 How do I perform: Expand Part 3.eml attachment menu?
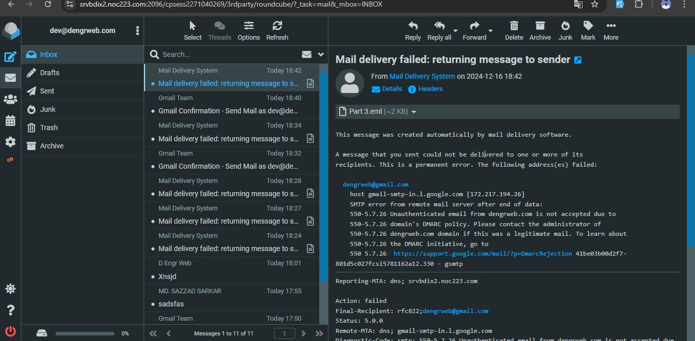click(x=414, y=112)
